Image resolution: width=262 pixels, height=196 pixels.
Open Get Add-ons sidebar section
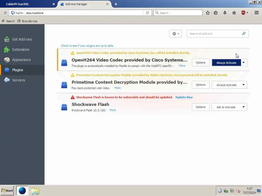point(22,39)
